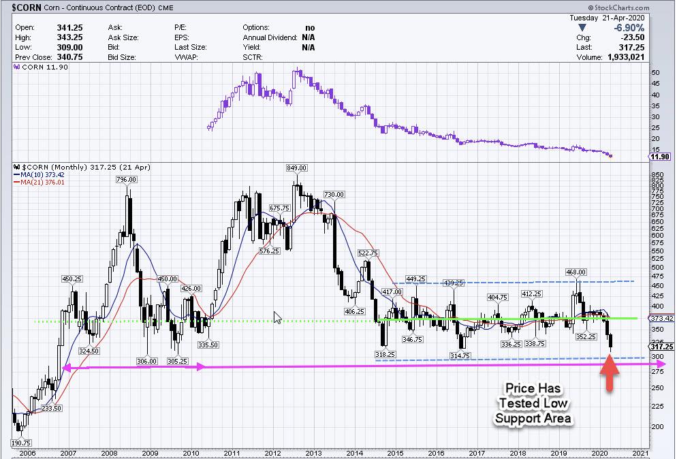Click the left magenta arrowhead on support line

coord(67,368)
